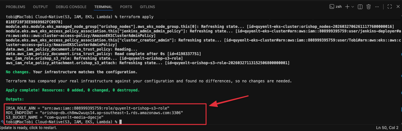Open the GitLens tab

147,7
